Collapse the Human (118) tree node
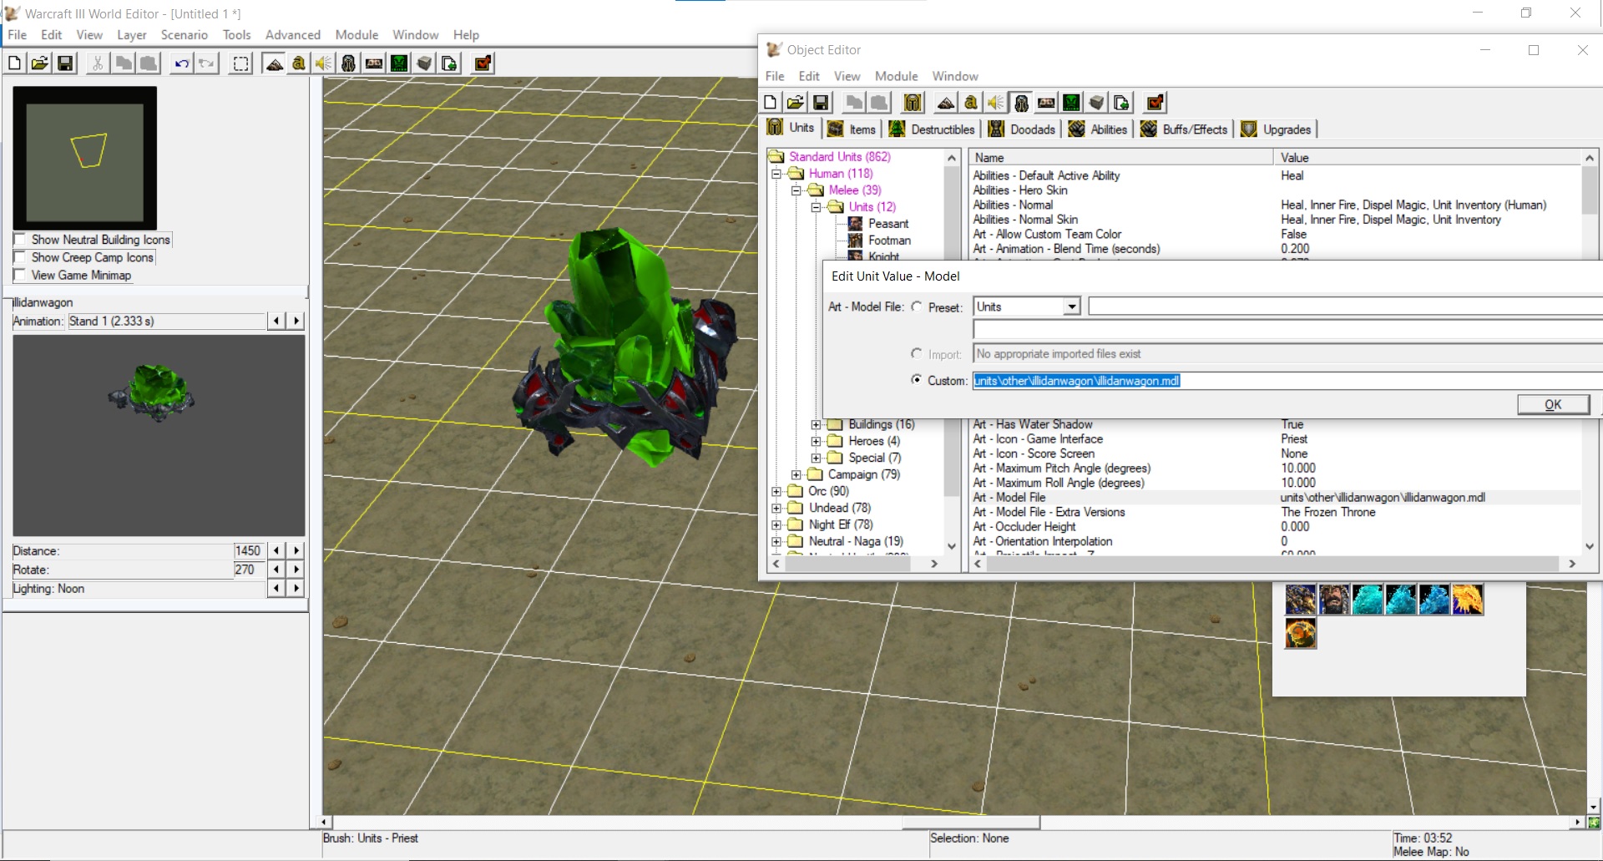This screenshot has width=1603, height=861. [x=776, y=174]
